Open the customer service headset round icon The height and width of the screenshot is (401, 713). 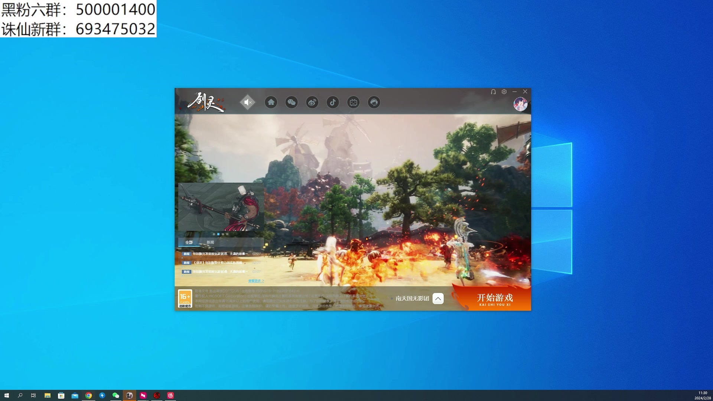click(374, 102)
